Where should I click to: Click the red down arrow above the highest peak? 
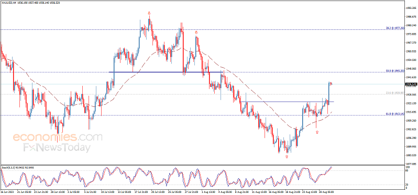tap(149, 13)
